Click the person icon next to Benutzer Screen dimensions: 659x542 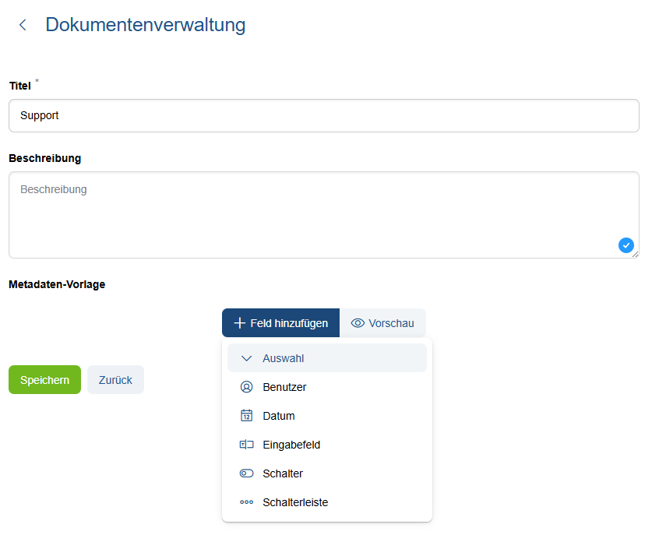247,387
